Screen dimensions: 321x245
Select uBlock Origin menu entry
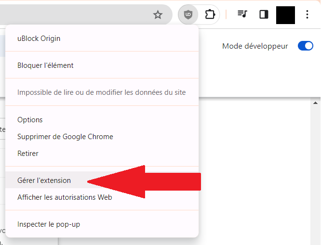coord(102,39)
